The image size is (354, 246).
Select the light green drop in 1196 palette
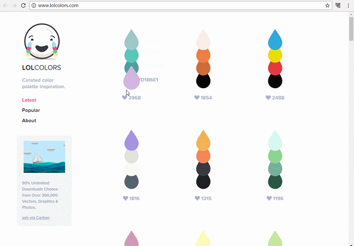[275, 156]
